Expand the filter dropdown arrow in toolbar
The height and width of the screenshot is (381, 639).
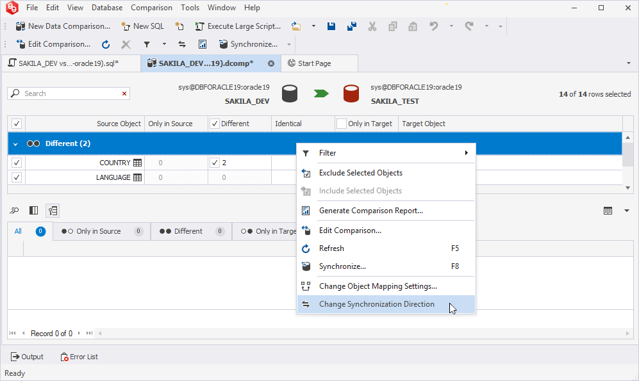coord(164,44)
